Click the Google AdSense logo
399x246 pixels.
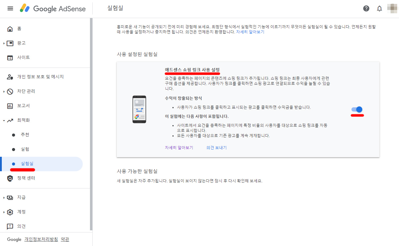pos(53,8)
